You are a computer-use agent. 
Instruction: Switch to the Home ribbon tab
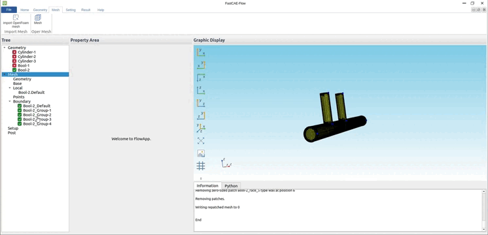click(x=25, y=10)
